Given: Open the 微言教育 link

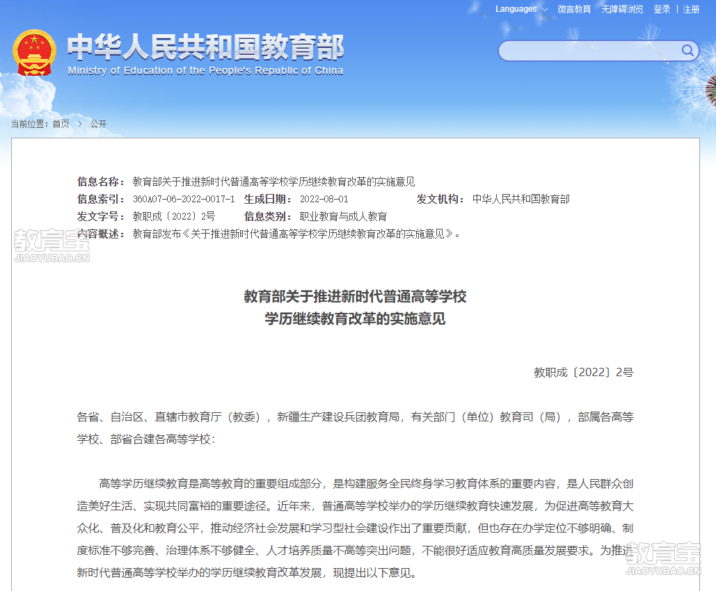Looking at the screenshot, I should [574, 9].
